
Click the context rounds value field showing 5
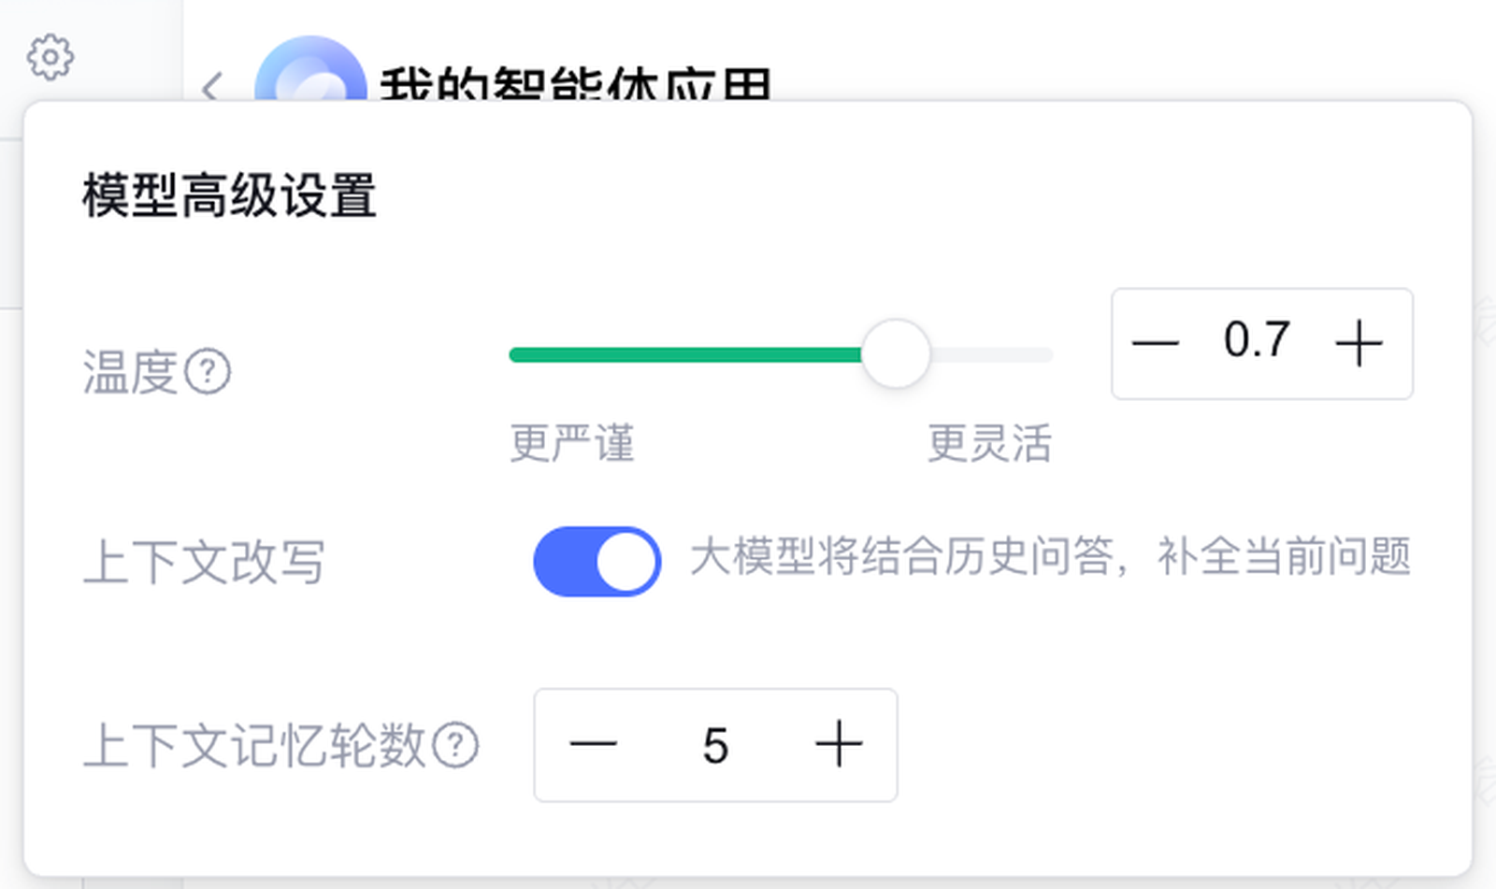(715, 746)
